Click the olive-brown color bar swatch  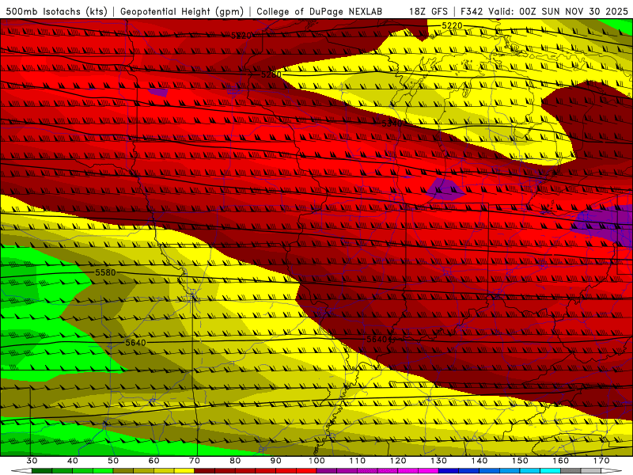pyautogui.click(x=123, y=471)
